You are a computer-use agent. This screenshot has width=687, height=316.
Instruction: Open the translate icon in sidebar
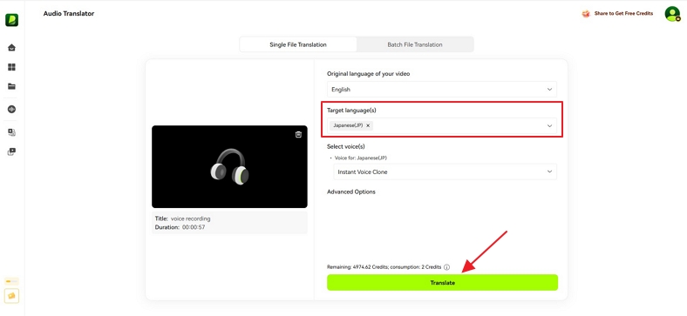click(12, 132)
